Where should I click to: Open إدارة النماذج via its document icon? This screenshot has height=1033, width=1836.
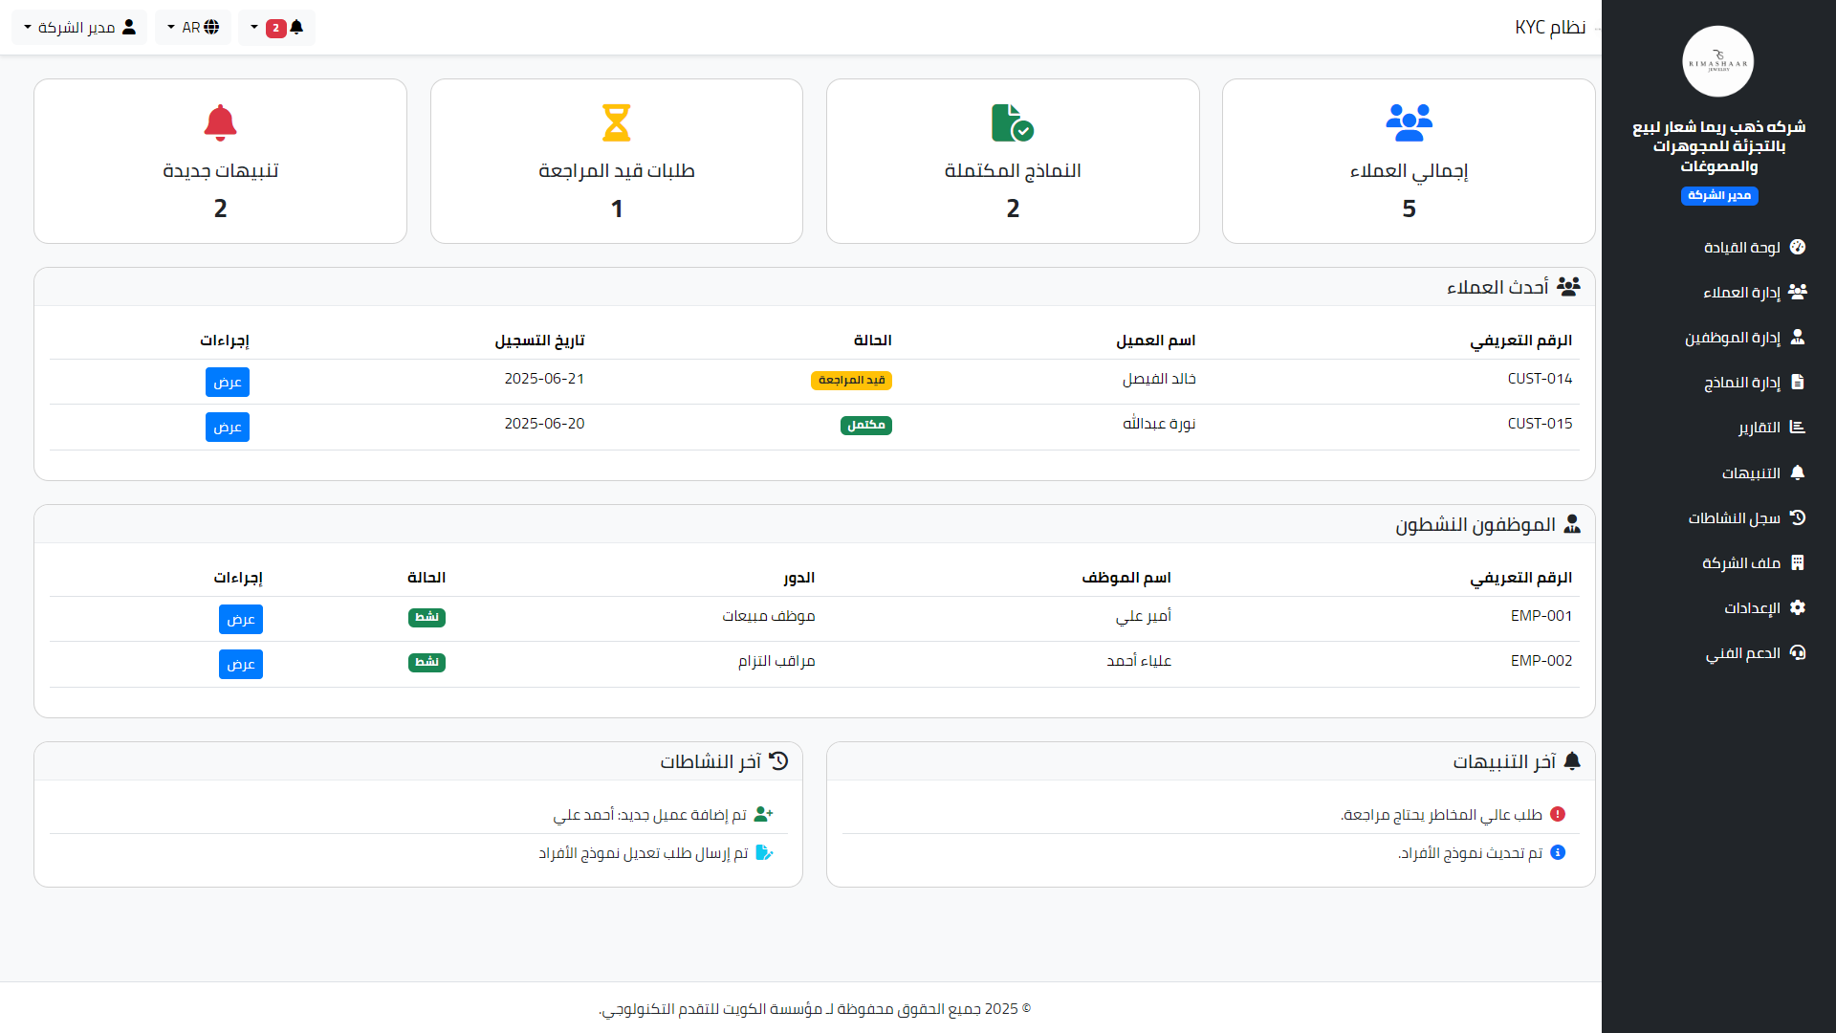(1800, 382)
